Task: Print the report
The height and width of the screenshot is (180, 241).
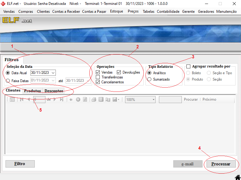Action: [x=94, y=99]
